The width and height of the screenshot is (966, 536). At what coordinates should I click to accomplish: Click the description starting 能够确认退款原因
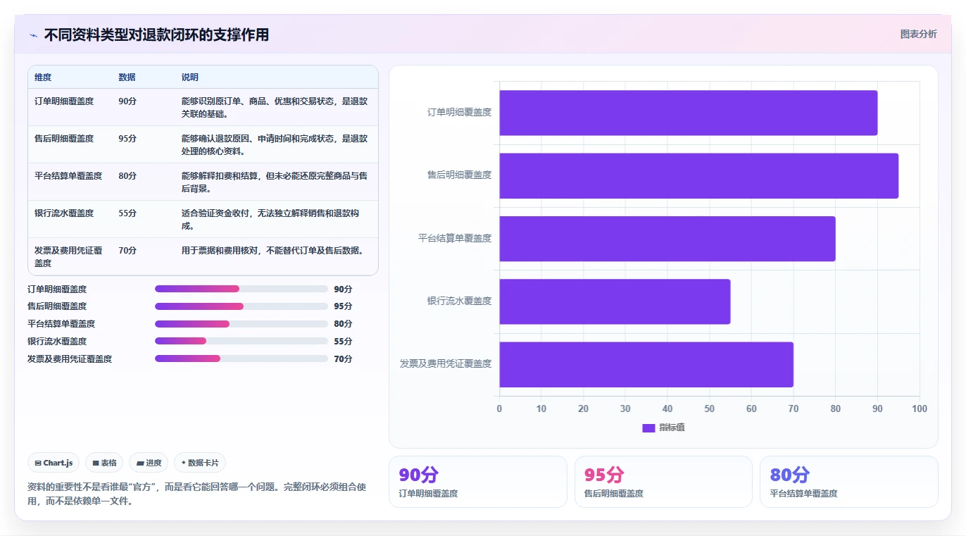pos(275,145)
